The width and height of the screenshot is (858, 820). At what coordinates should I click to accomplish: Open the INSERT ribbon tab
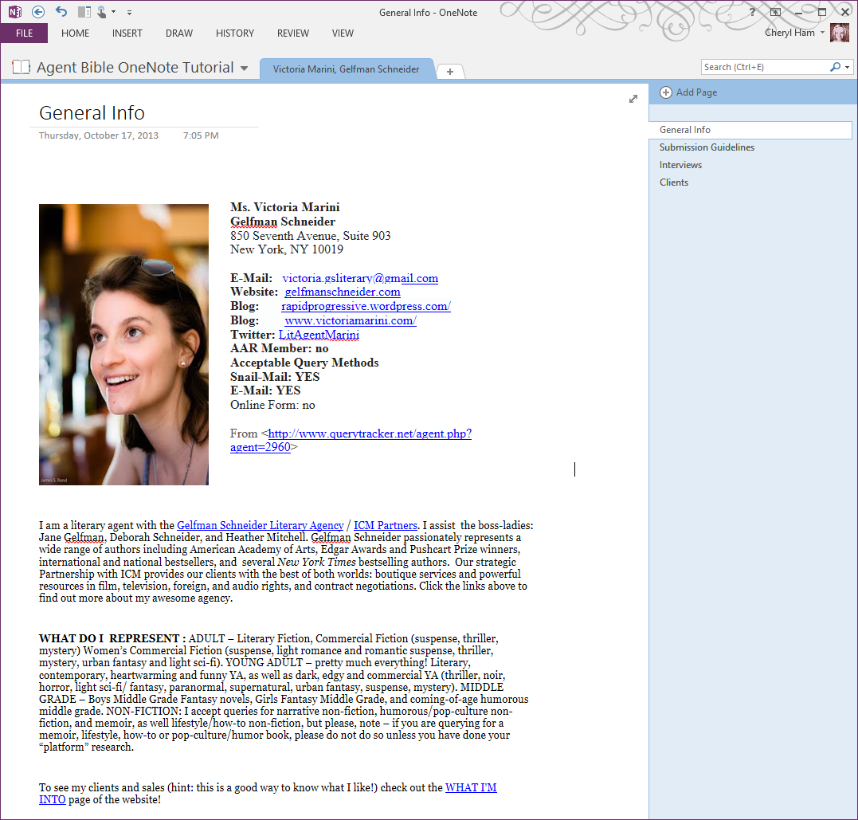tap(127, 33)
